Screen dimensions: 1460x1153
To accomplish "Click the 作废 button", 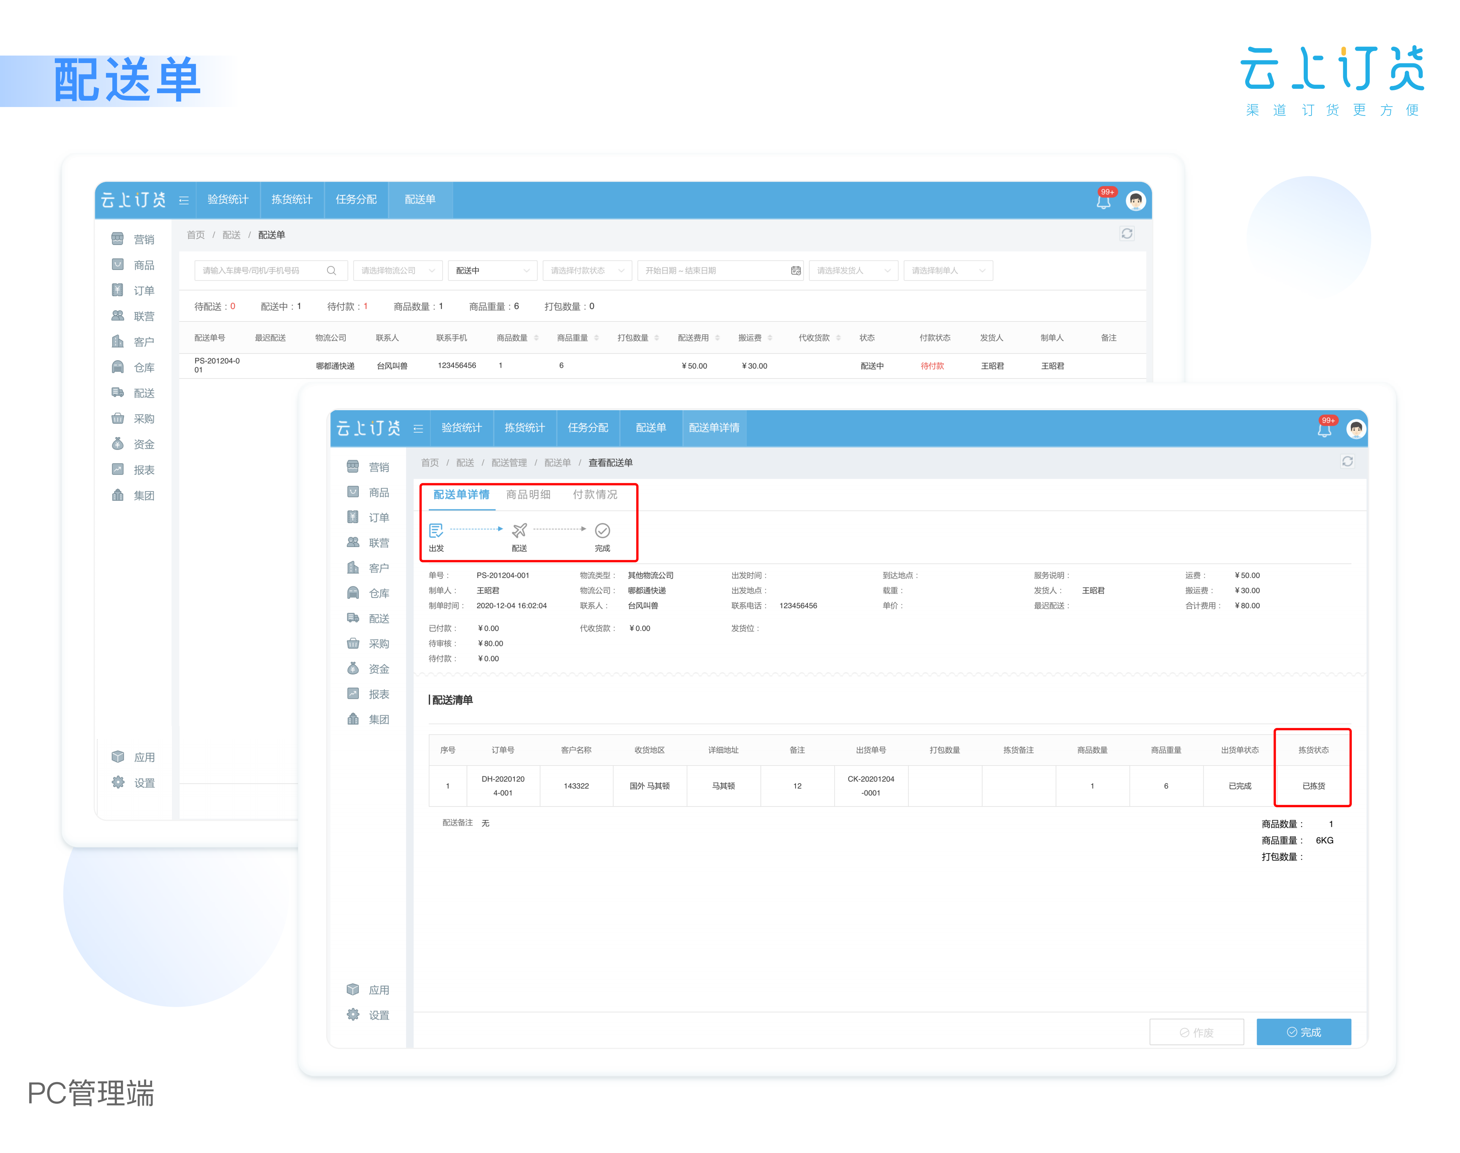I will [x=1196, y=1032].
